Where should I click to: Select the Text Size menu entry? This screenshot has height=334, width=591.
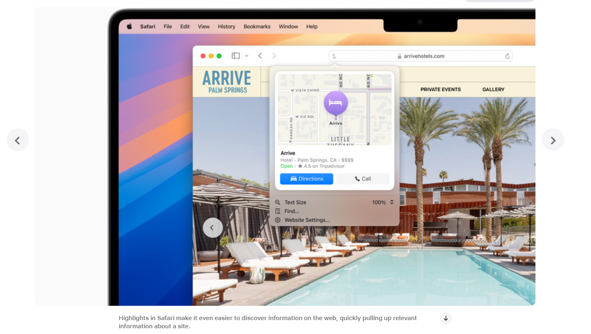(295, 202)
